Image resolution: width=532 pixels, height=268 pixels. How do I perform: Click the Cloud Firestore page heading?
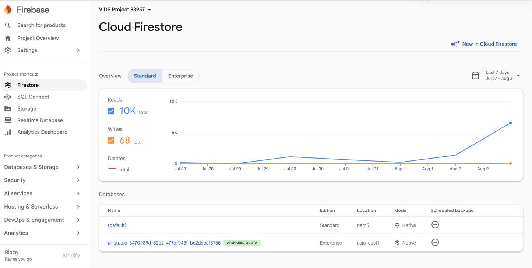[x=141, y=27]
